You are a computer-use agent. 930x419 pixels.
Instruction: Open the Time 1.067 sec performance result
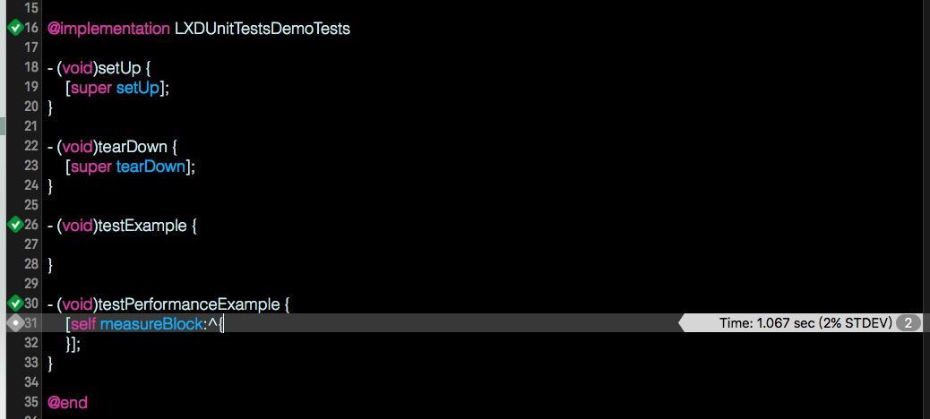tap(805, 323)
